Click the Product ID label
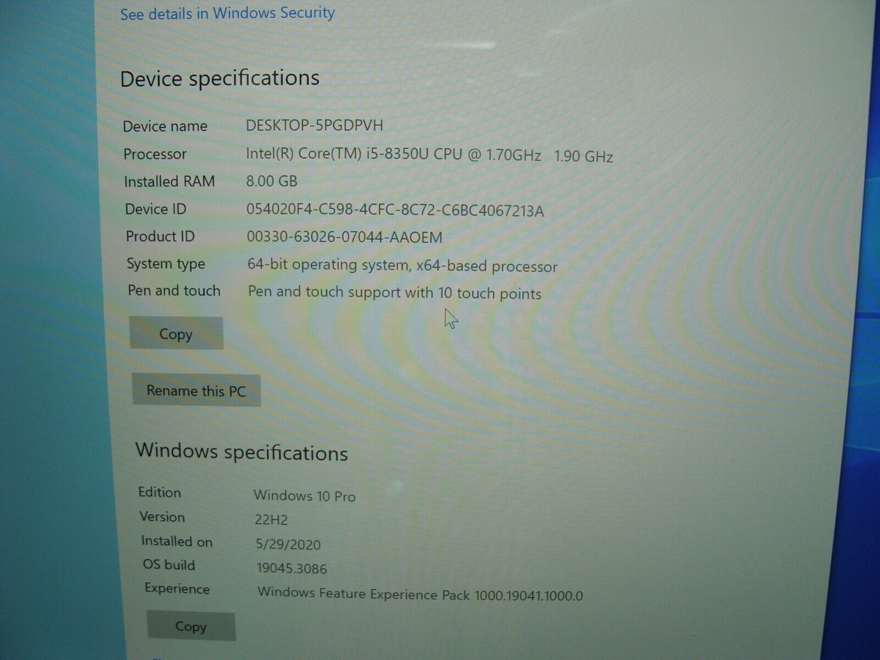The width and height of the screenshot is (880, 660). pos(160,237)
